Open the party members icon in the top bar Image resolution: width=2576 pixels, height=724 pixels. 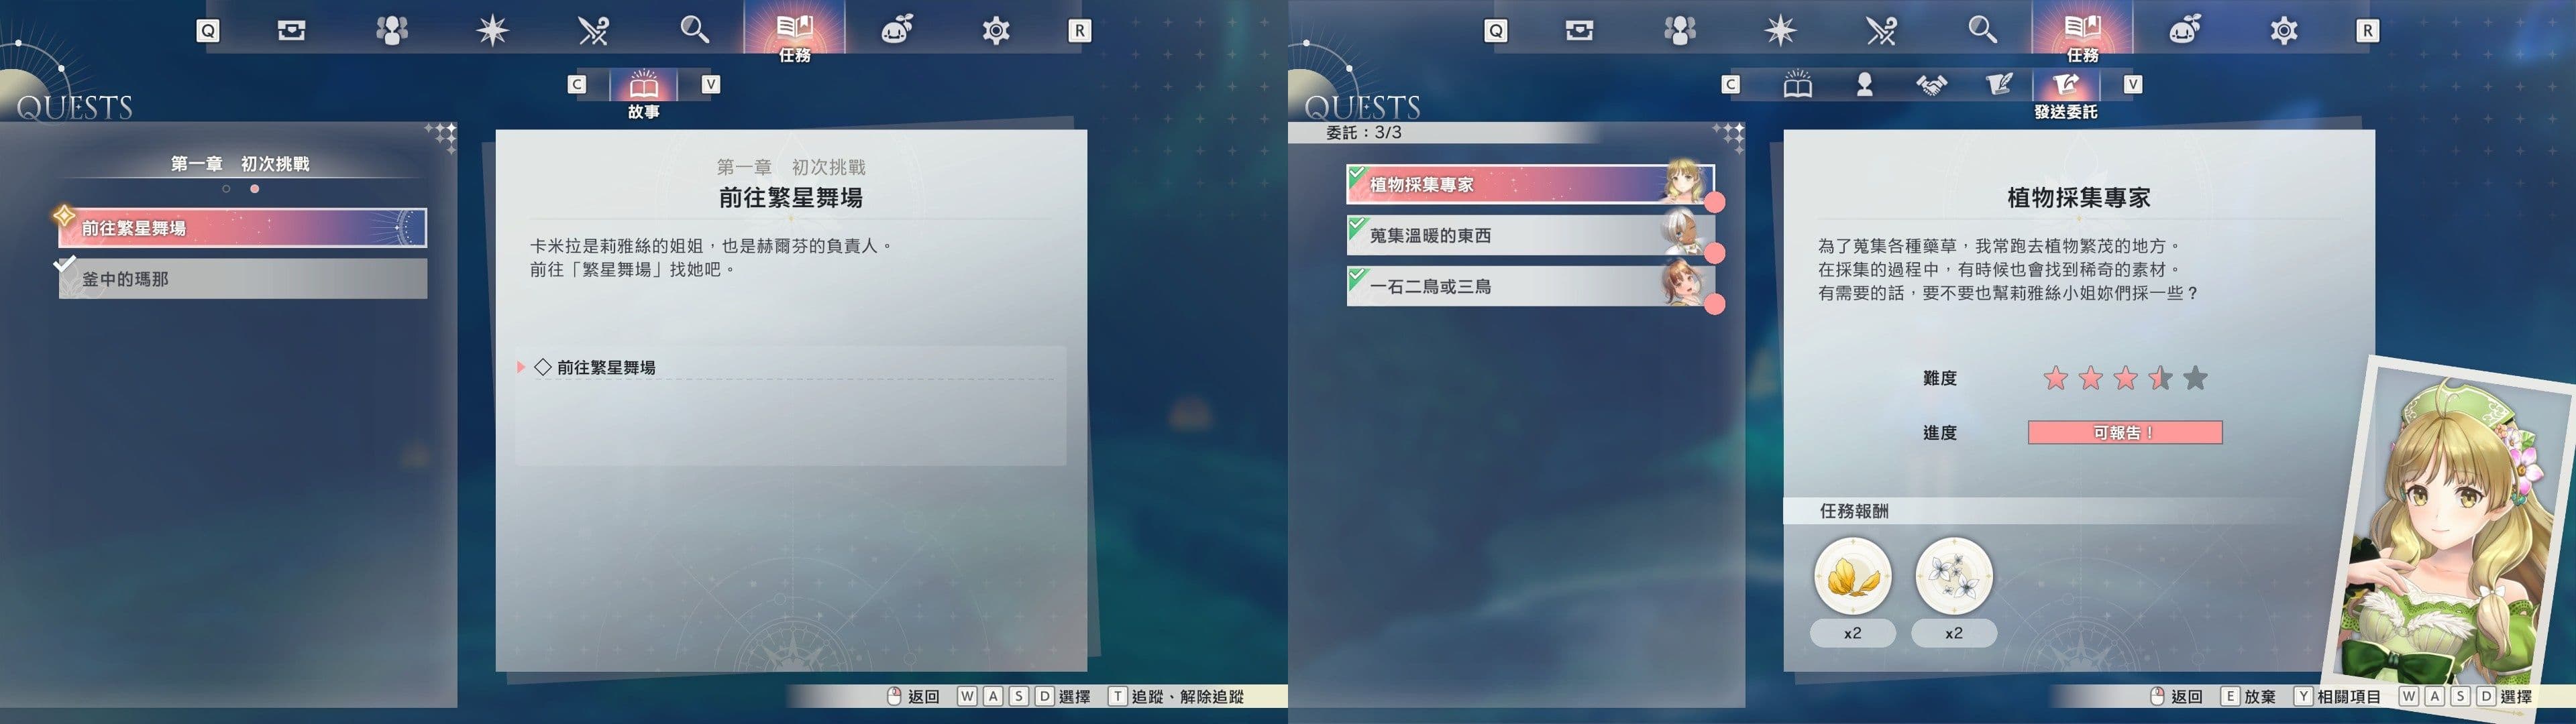[x=391, y=31]
